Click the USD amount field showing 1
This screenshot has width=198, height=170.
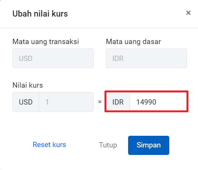tap(66, 102)
